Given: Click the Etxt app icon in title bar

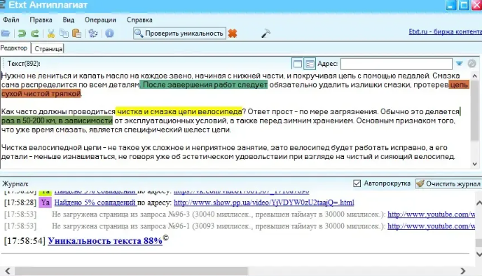Looking at the screenshot, I should tap(2, 5).
